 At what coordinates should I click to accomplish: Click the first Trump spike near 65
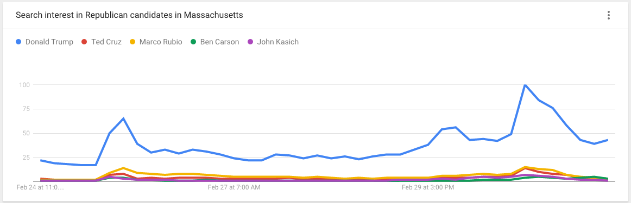[x=123, y=119]
